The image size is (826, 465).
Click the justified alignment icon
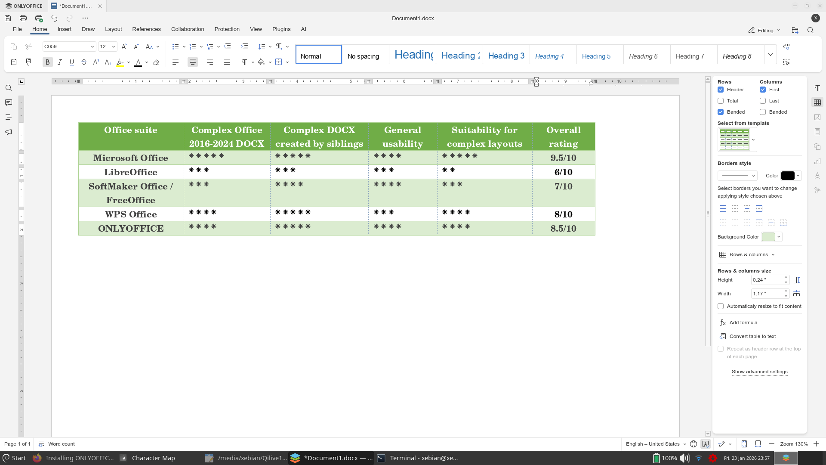pos(227,62)
